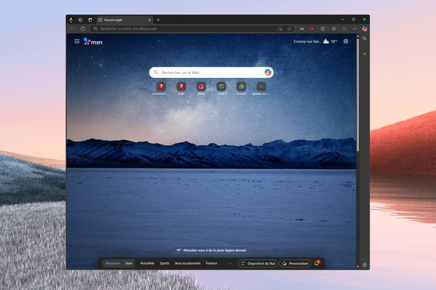Screen dimensions: 436x290
Task: Open the kMail quick link
Action: (201, 89)
